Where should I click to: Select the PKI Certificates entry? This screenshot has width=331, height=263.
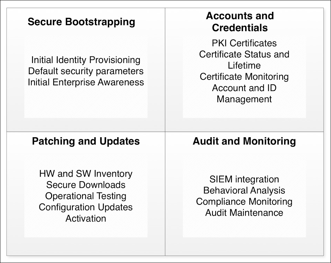(x=244, y=43)
